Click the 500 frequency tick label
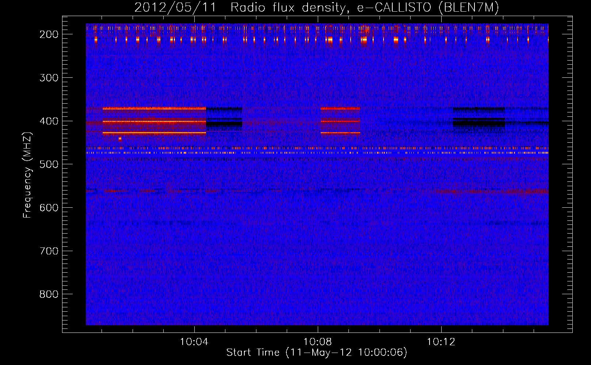591x365 pixels. click(x=49, y=164)
